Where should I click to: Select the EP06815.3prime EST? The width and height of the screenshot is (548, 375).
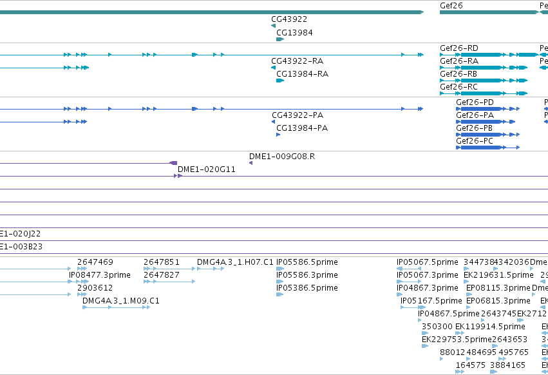tap(468, 307)
